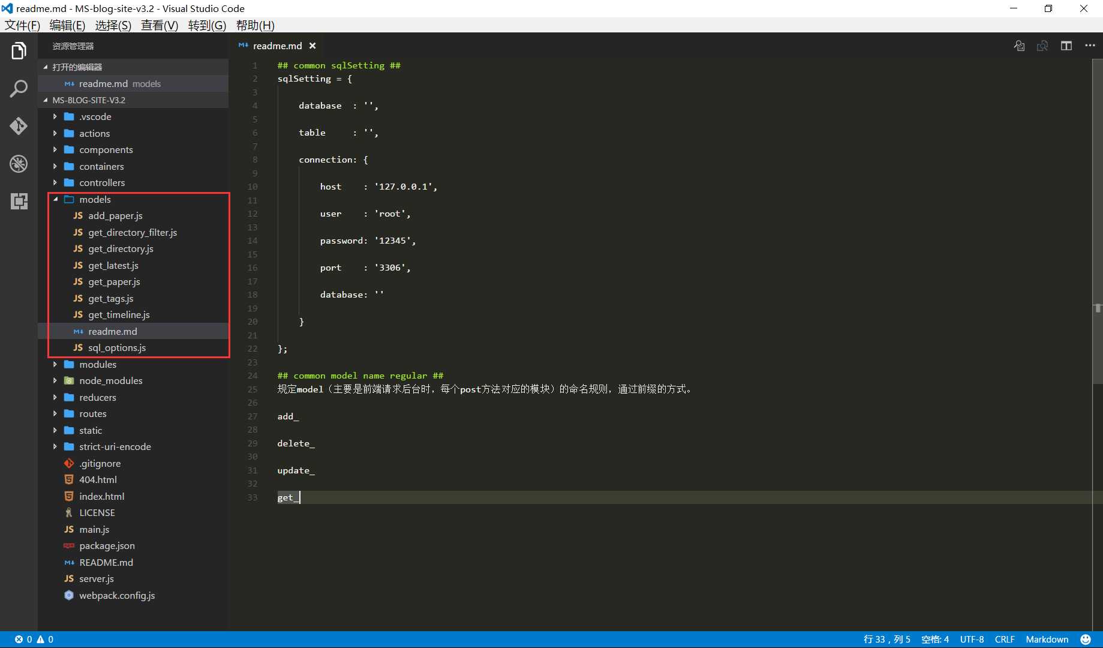Click the package.json file icon
The image size is (1103, 648).
pos(69,545)
